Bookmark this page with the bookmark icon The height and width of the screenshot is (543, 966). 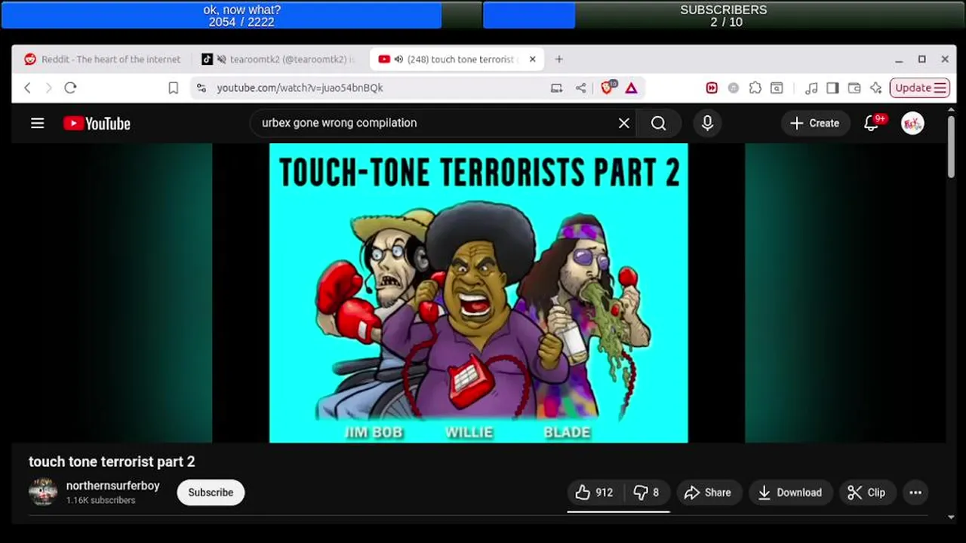pos(173,87)
